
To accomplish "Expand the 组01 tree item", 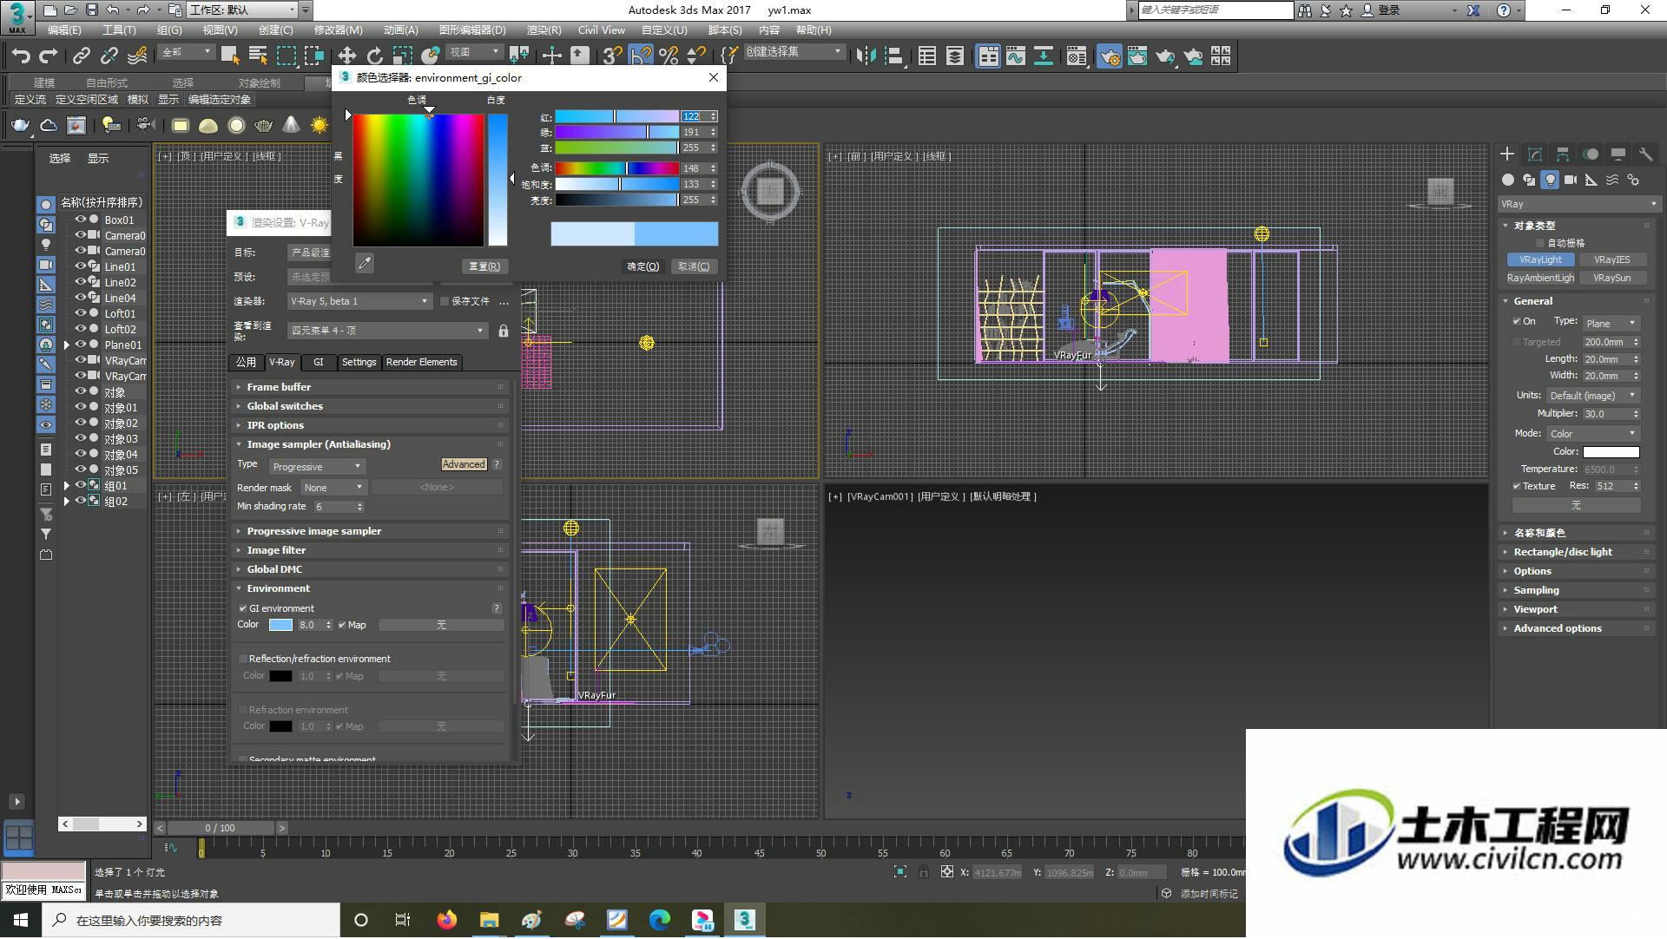I will click(x=67, y=486).
